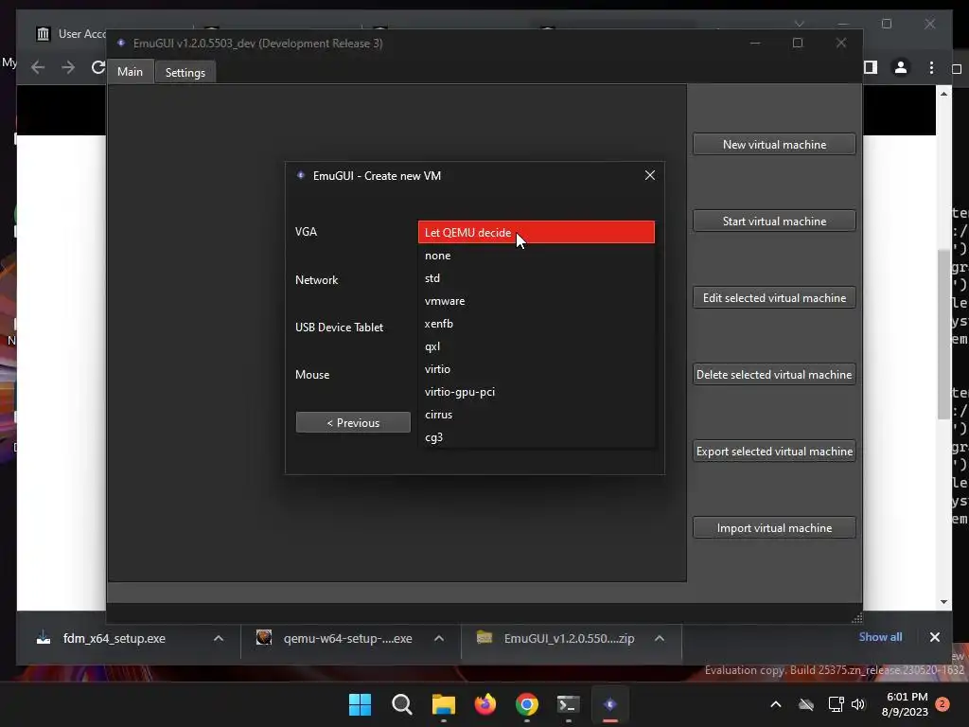The image size is (969, 727).
Task: Show hidden tray icons chevron
Action: click(776, 704)
